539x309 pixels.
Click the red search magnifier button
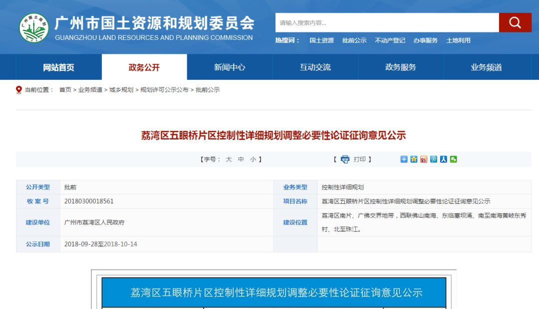(515, 22)
